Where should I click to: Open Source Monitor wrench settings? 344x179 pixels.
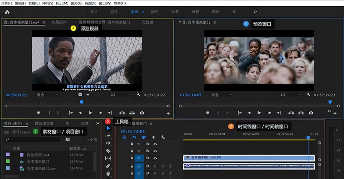pos(138,95)
